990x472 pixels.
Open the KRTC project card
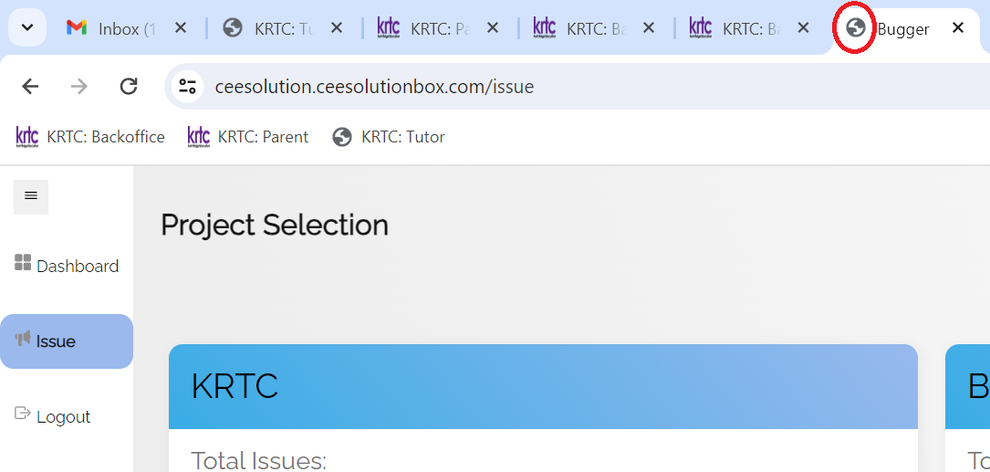(x=543, y=387)
